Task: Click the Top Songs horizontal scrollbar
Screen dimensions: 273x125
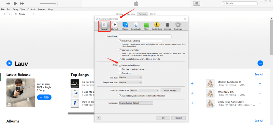Action: pos(81,113)
